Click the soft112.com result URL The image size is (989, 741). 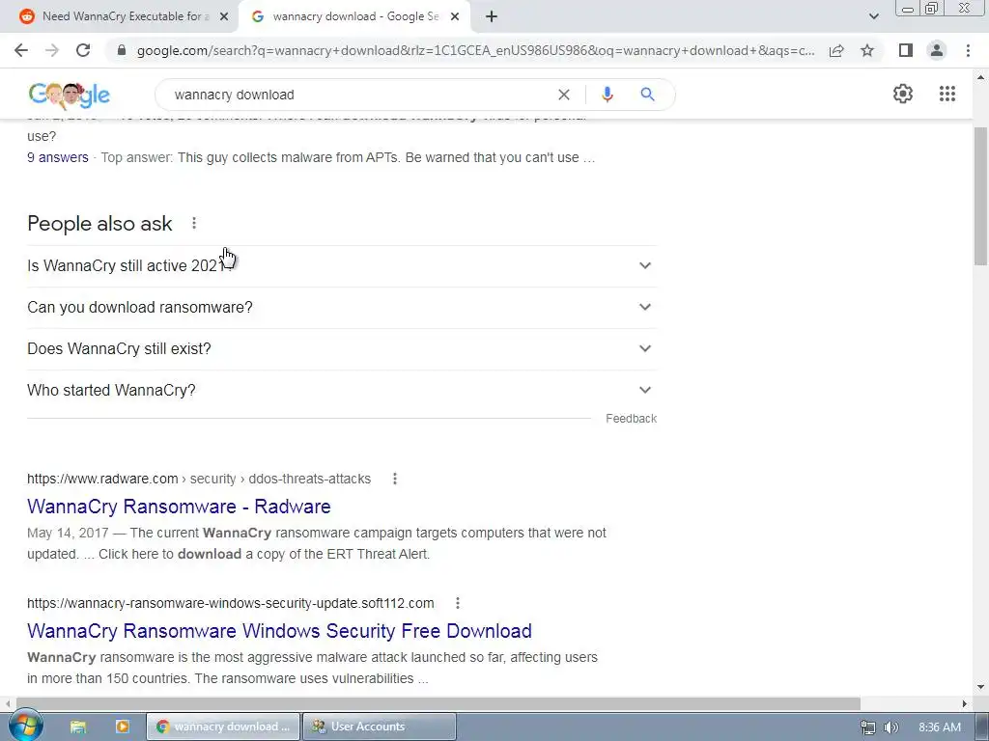(230, 603)
